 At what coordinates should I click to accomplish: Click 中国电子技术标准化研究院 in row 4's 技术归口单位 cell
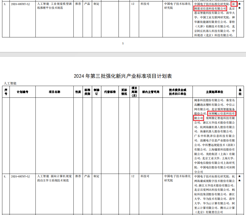coord(177,178)
